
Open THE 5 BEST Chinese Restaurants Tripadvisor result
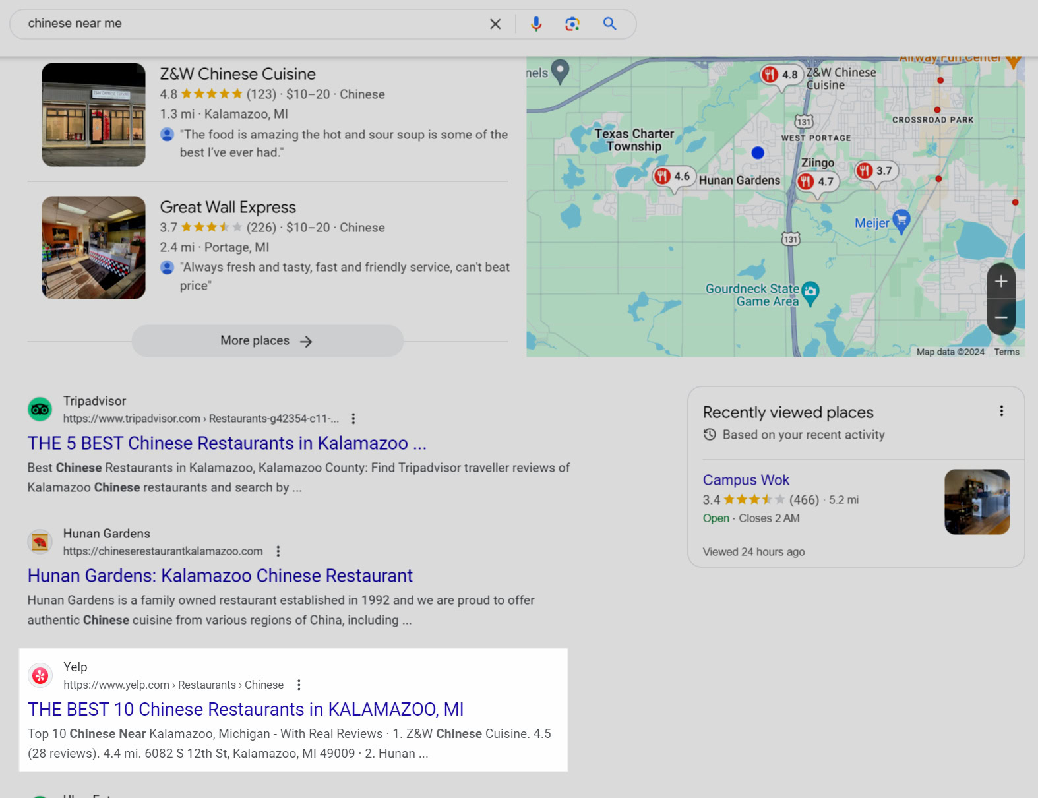[x=227, y=443]
